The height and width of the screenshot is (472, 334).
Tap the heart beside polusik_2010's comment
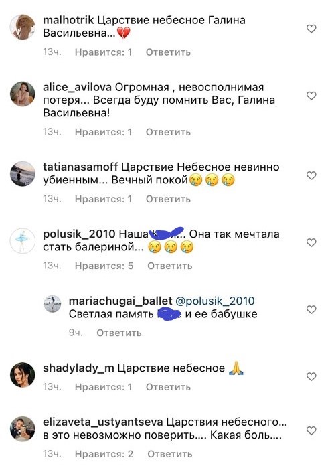tap(311, 242)
